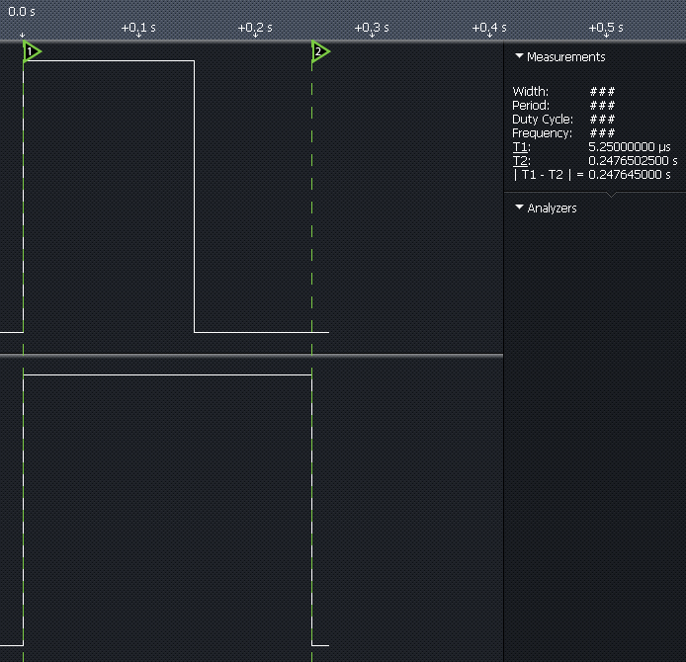Viewport: 686px width, 662px height.
Task: Collapse the Measurements panel
Action: (519, 57)
